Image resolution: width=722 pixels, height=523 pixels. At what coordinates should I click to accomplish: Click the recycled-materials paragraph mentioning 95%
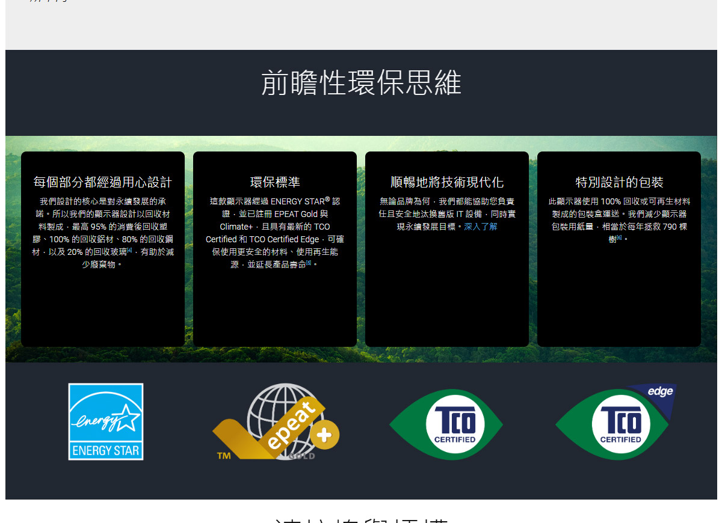click(103, 233)
